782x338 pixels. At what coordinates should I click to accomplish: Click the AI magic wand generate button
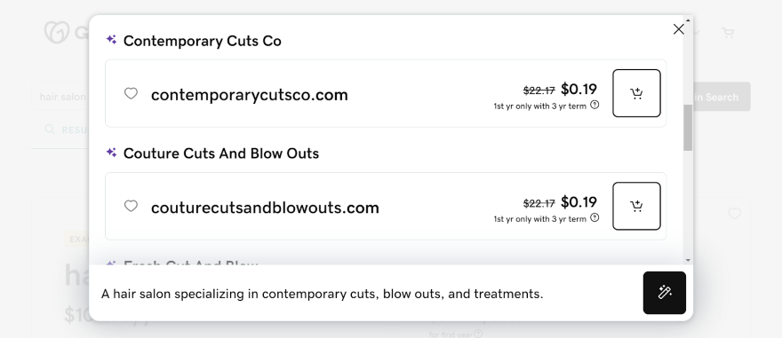(665, 293)
